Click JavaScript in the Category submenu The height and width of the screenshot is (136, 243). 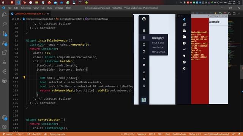tap(158, 47)
